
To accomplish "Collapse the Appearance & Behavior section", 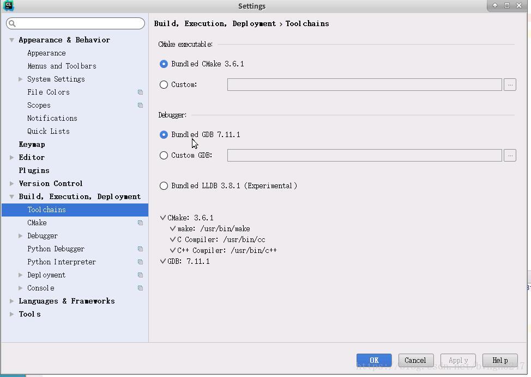I will (x=11, y=40).
